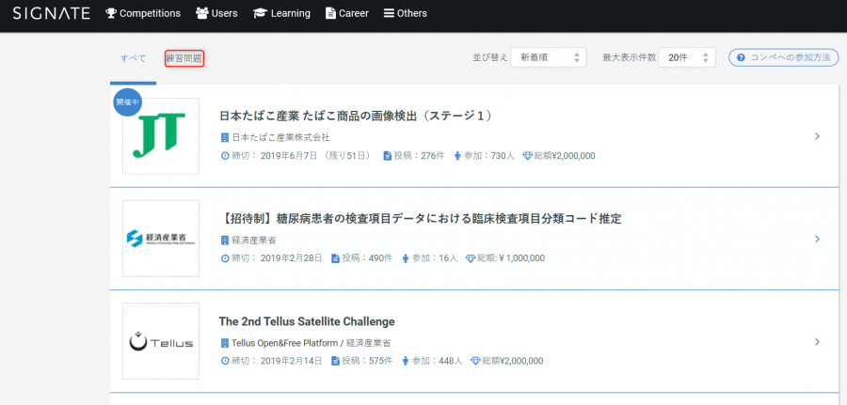Open the Others hamburger menu
The width and height of the screenshot is (847, 405).
[405, 13]
